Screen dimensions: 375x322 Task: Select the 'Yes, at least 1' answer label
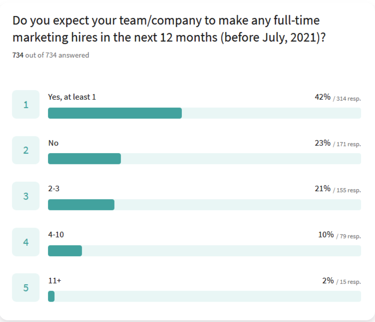pos(72,97)
